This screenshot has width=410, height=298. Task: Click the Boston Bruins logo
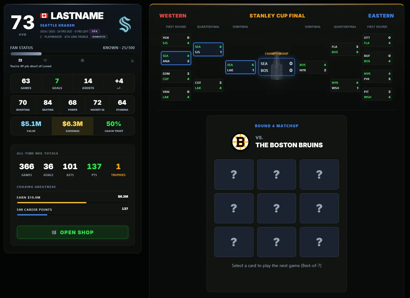click(x=240, y=142)
